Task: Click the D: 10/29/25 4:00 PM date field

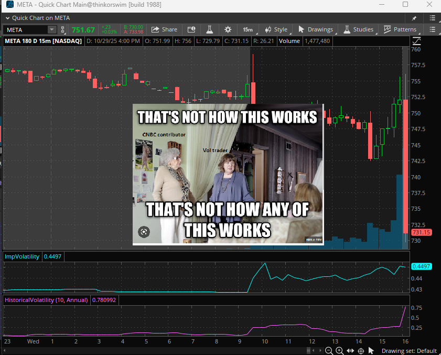Action: click(113, 41)
